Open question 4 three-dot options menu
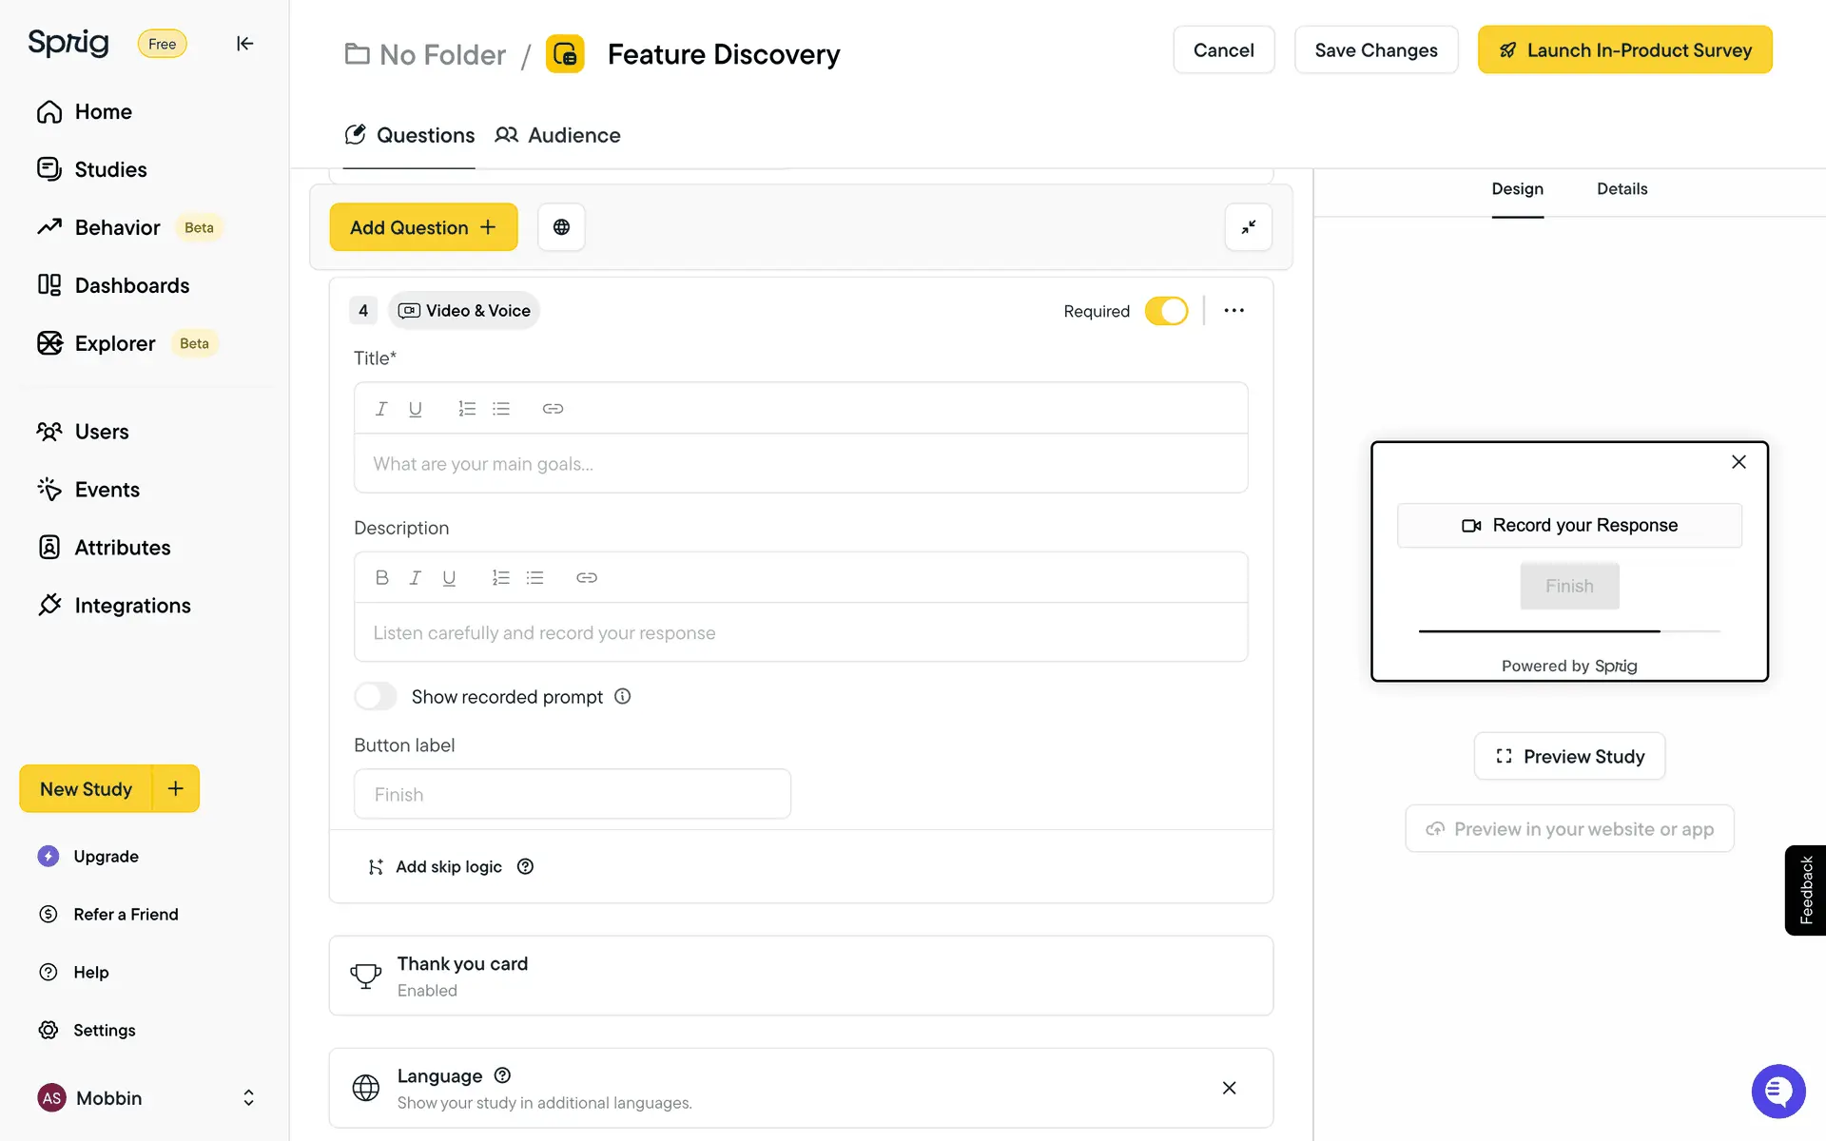This screenshot has width=1826, height=1141. tap(1234, 311)
